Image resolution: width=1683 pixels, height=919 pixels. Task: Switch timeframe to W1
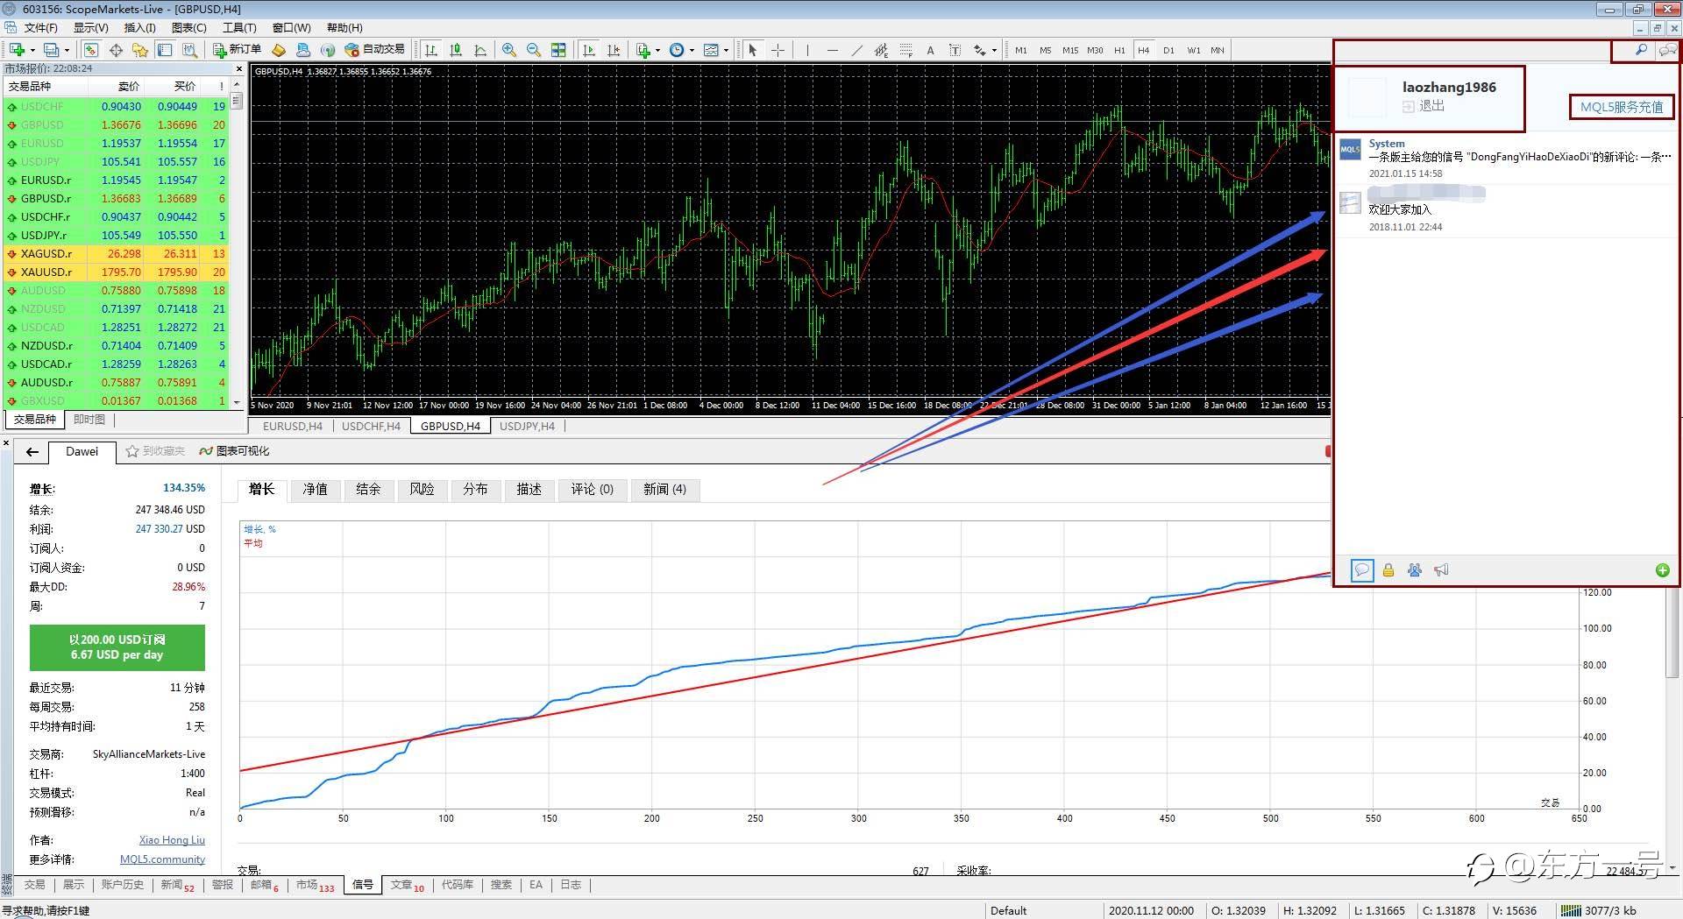click(1194, 50)
